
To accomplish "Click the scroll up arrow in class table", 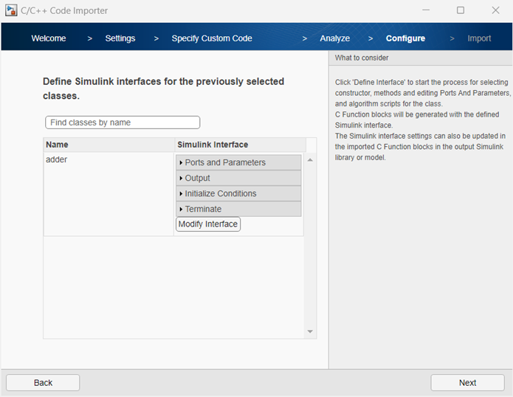I will [310, 160].
